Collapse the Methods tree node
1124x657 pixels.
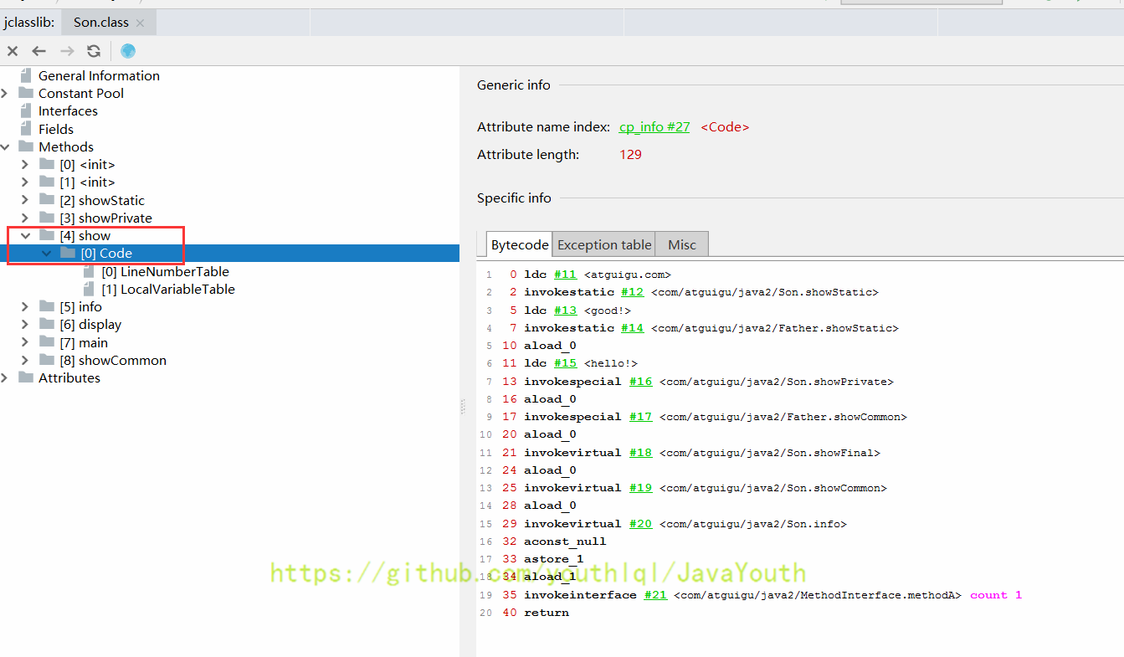(5, 146)
